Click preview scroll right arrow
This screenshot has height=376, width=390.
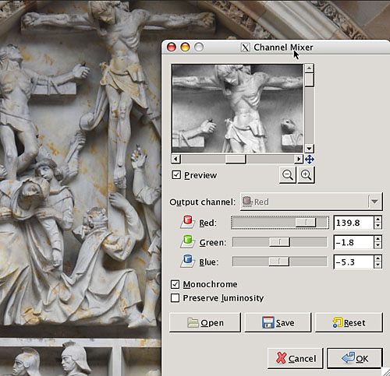299,159
